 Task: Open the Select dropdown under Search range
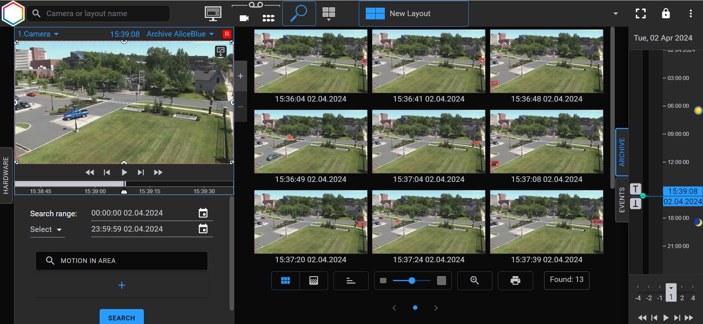46,229
